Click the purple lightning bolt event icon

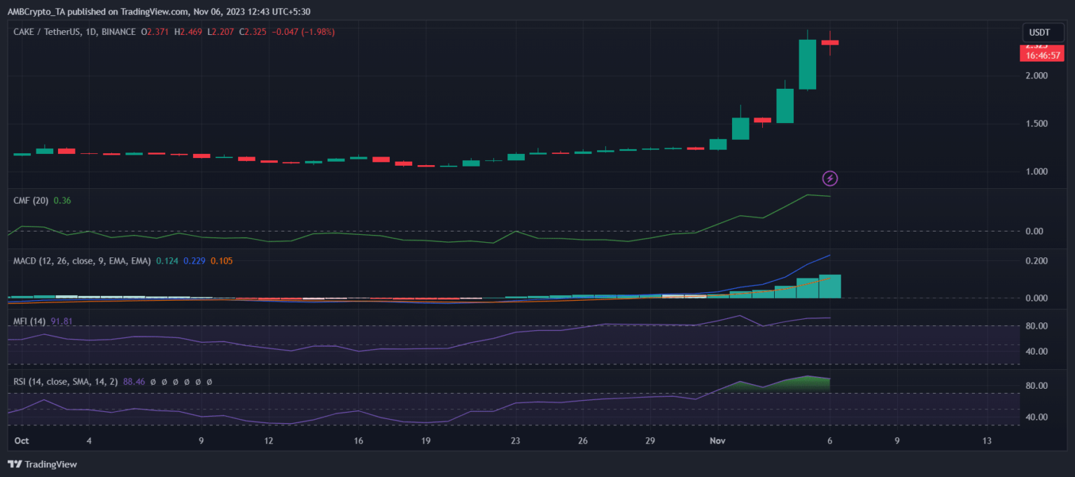pos(829,178)
